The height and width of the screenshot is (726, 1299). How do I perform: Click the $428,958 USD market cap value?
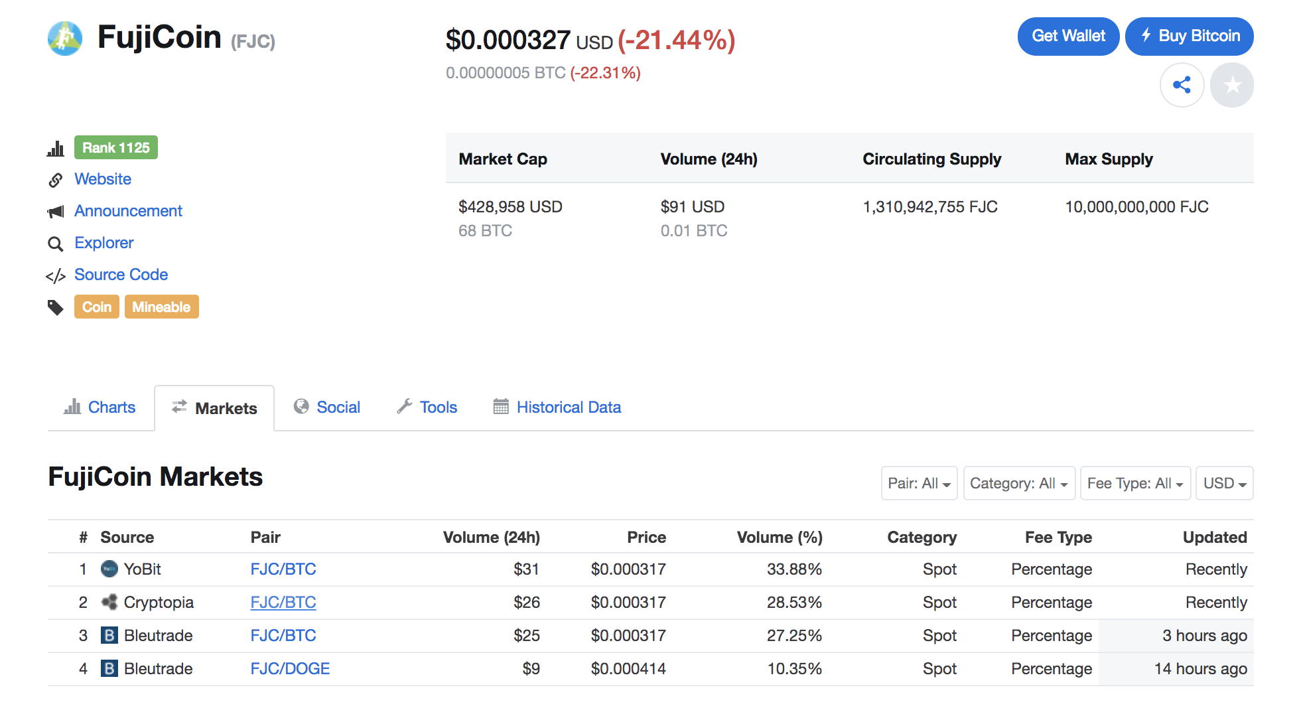[x=510, y=206]
